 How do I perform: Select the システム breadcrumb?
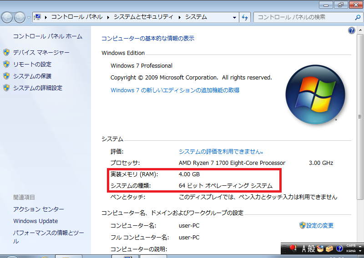coord(196,17)
